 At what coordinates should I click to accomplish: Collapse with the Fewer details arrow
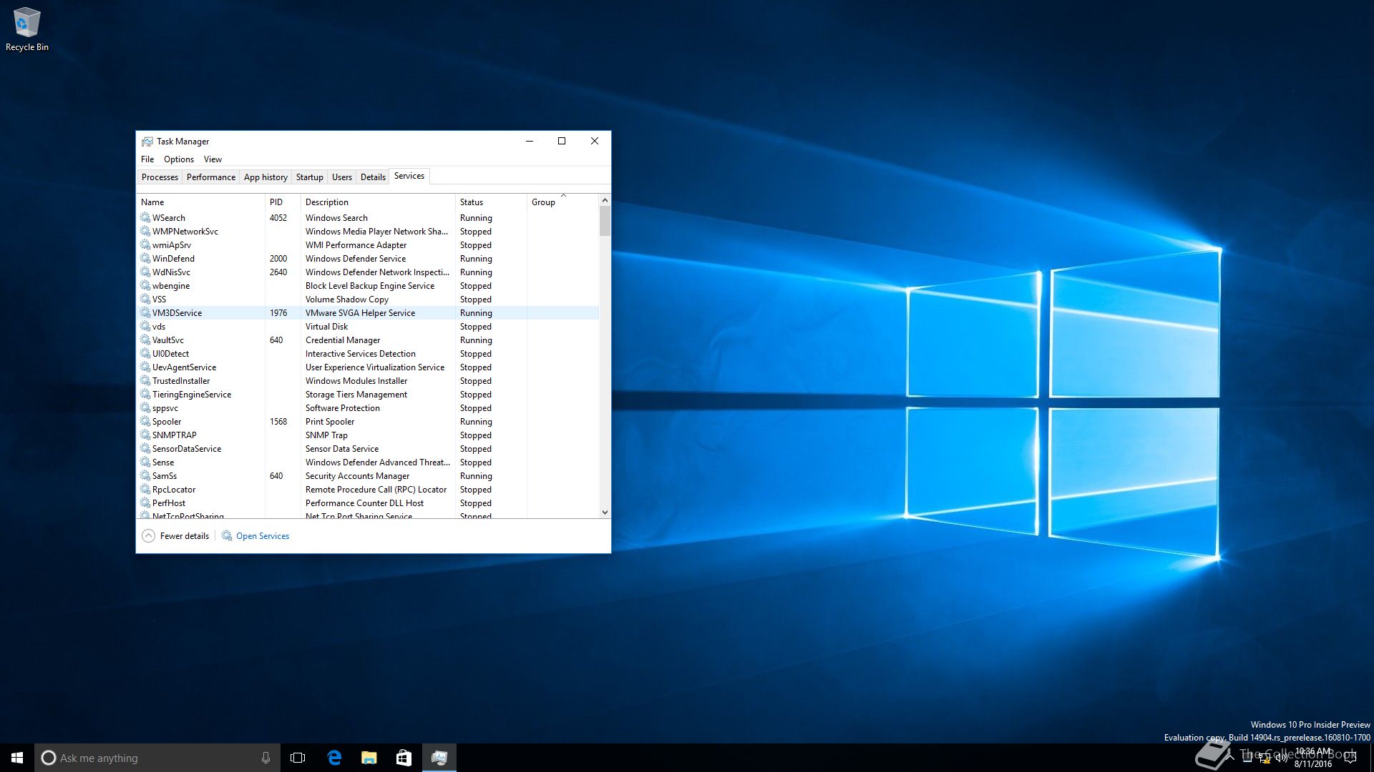[148, 536]
